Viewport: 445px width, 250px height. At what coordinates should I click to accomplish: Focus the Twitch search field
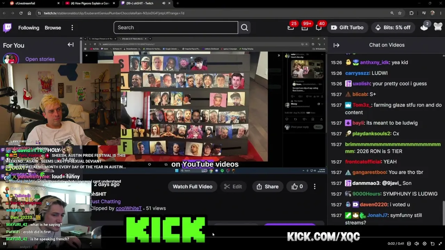(176, 27)
